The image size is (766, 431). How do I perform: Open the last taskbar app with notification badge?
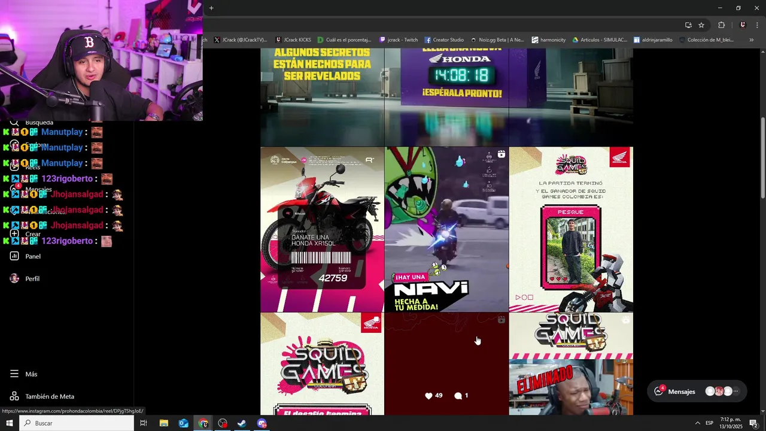click(x=262, y=423)
